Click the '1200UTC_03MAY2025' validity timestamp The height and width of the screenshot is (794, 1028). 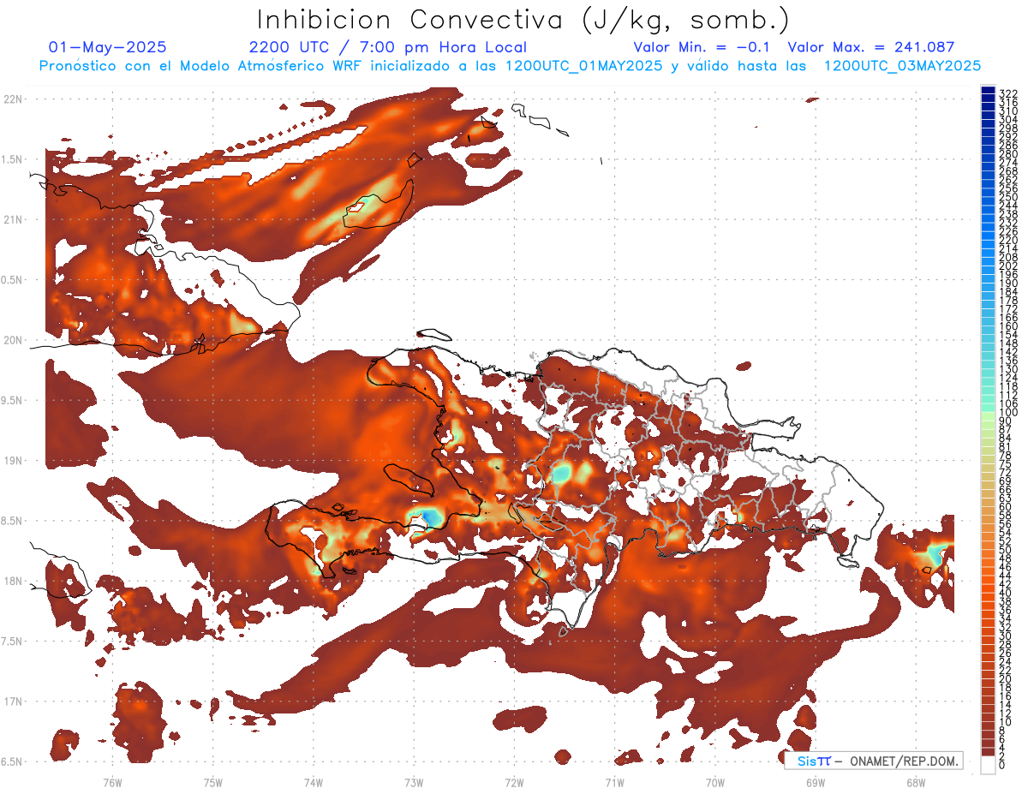[902, 65]
